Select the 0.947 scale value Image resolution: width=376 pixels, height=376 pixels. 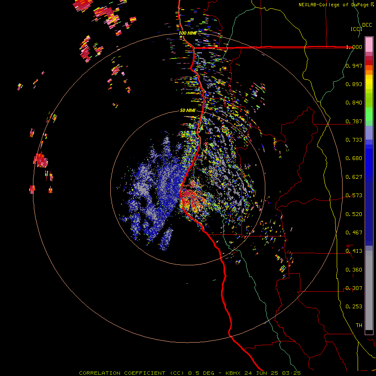point(354,66)
